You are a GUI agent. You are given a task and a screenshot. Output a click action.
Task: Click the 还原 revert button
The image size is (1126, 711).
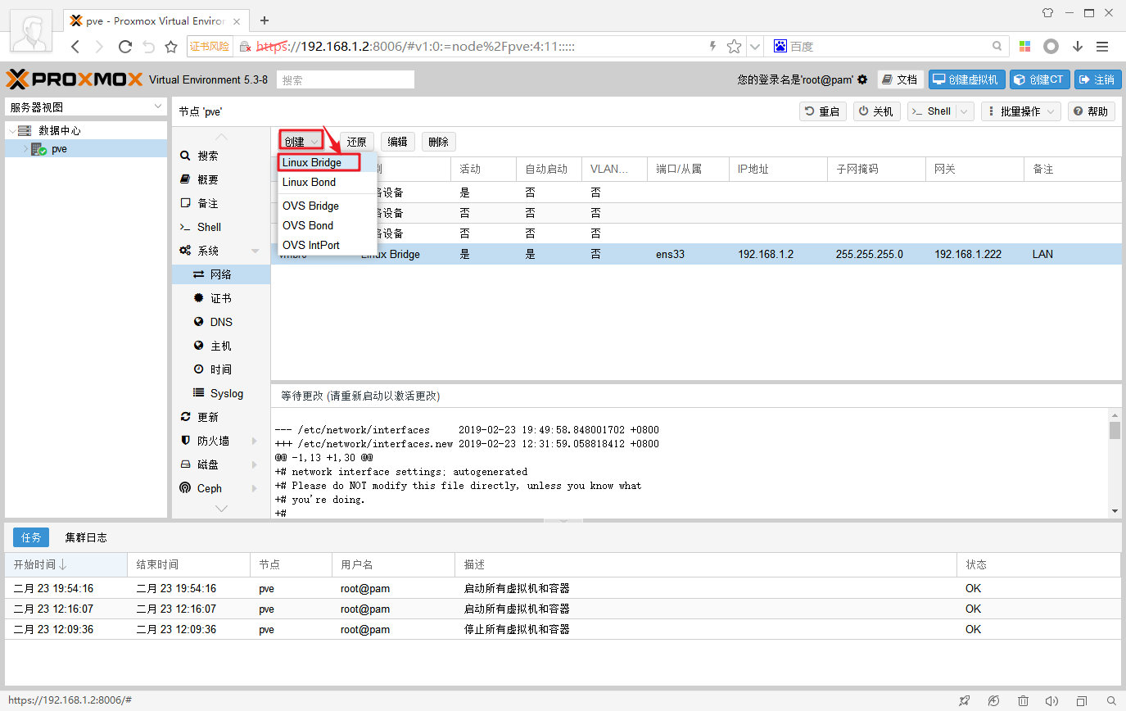pos(356,142)
